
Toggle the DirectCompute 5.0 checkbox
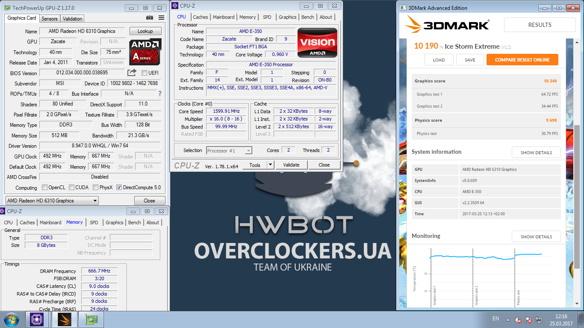[x=119, y=187]
